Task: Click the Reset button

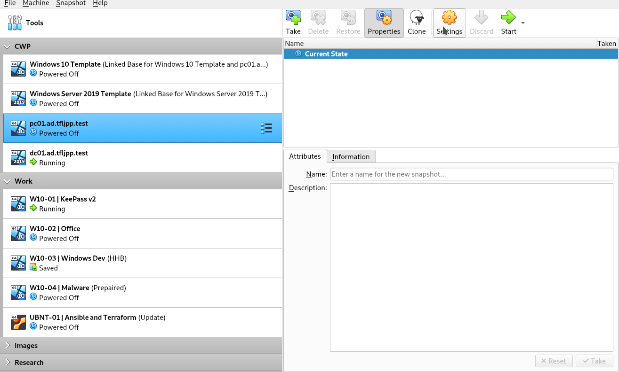Action: [554, 361]
